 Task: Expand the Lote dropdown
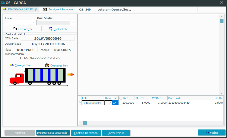point(34,23)
